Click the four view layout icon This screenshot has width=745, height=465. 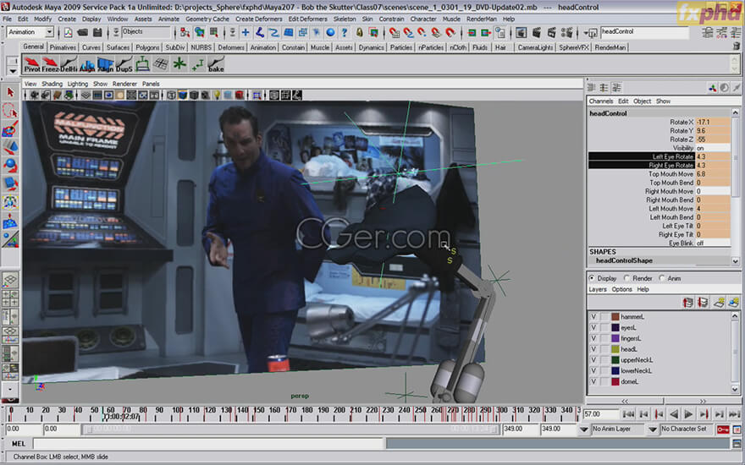(x=10, y=298)
